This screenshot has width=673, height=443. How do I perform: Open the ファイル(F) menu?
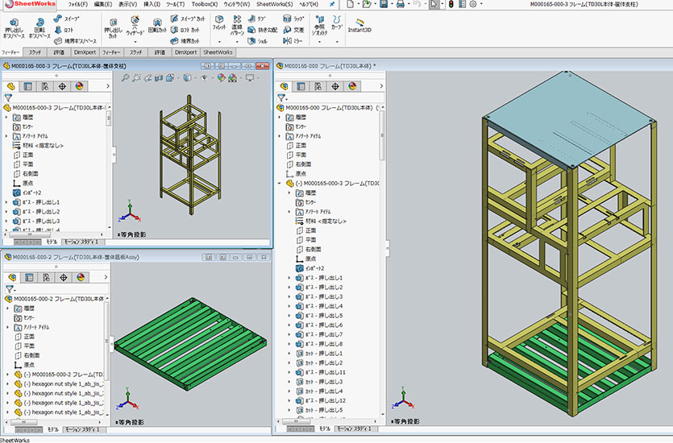pos(78,4)
